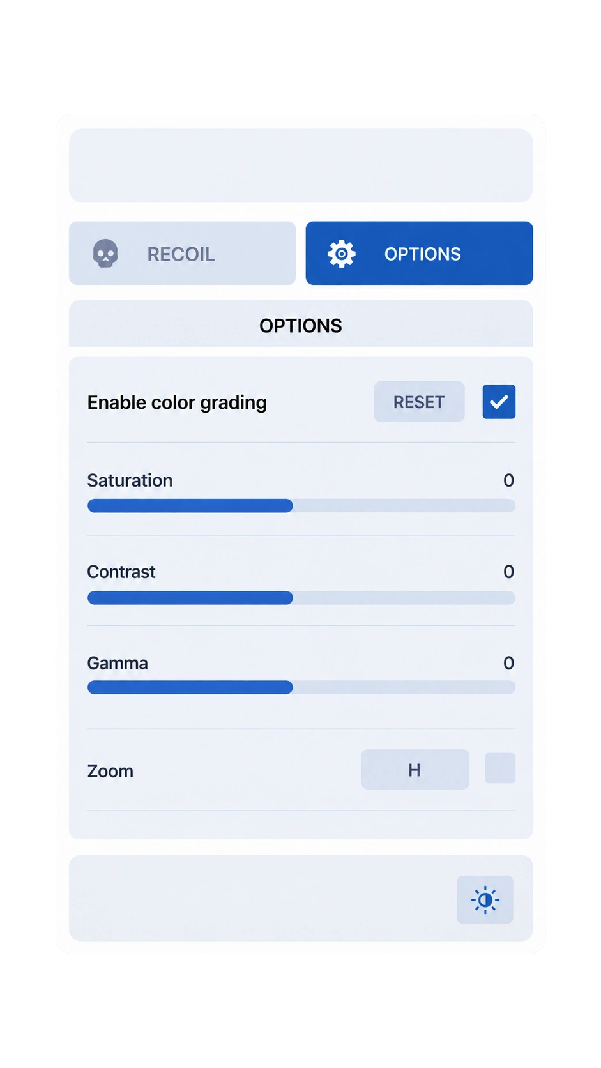Click the Contrast value number
The image size is (601, 1068).
point(508,572)
